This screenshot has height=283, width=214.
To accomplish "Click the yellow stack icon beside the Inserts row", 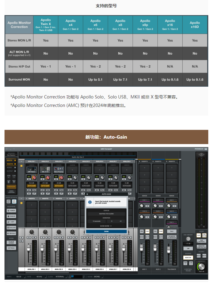I will click(x=21, y=203).
